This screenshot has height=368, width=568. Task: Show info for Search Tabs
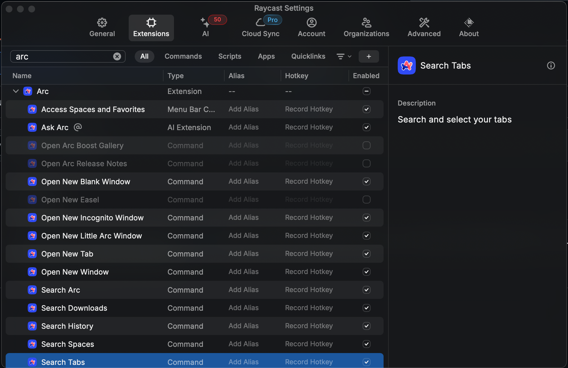(x=551, y=65)
